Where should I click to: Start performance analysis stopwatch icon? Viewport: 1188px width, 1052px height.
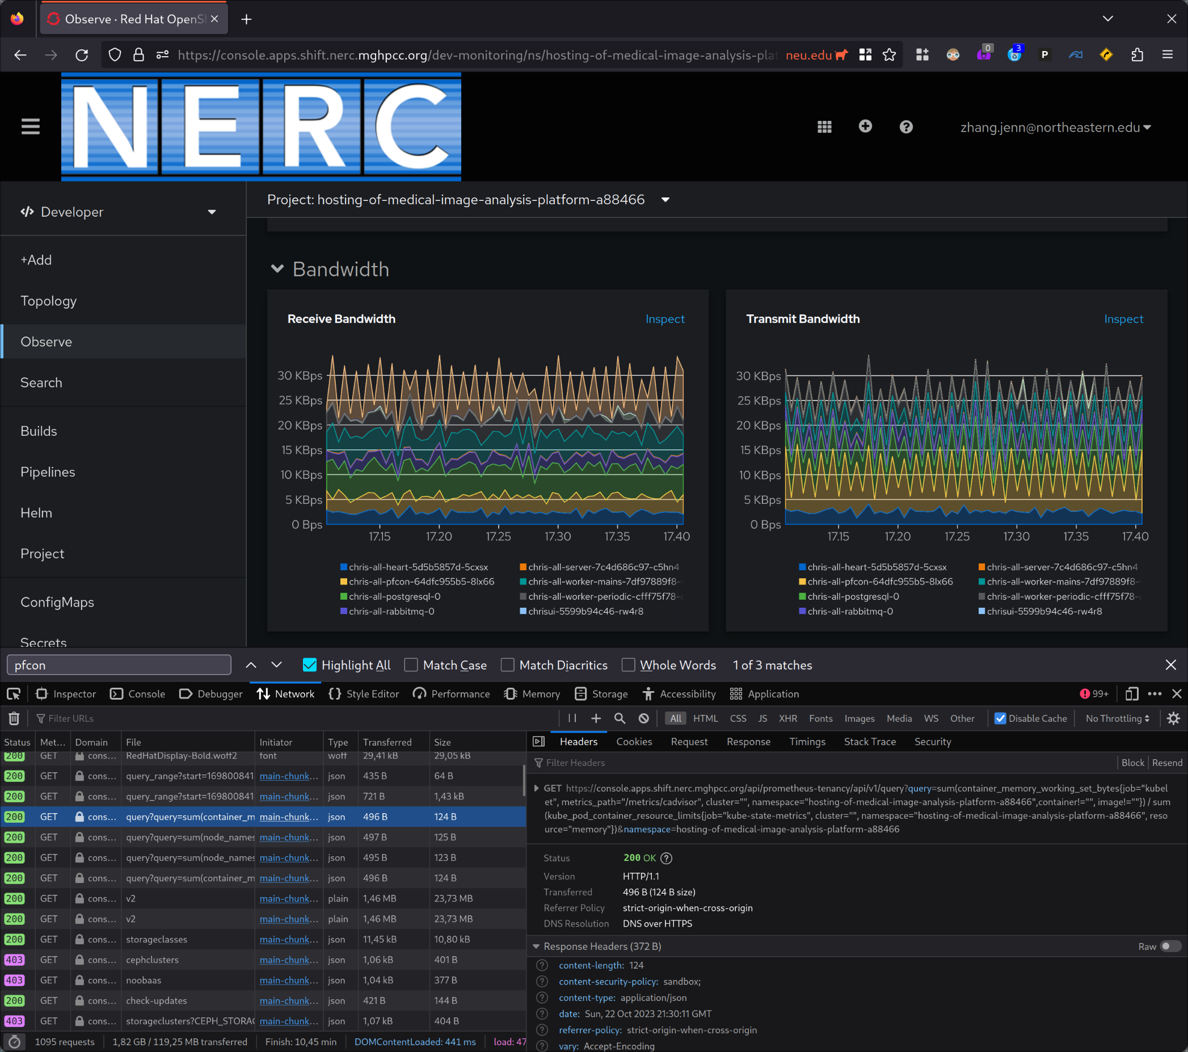(15, 1042)
